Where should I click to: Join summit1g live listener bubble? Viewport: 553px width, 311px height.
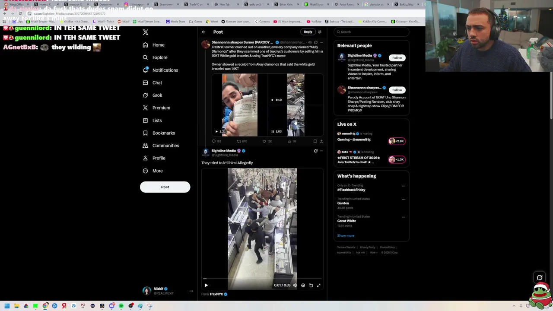click(x=397, y=141)
